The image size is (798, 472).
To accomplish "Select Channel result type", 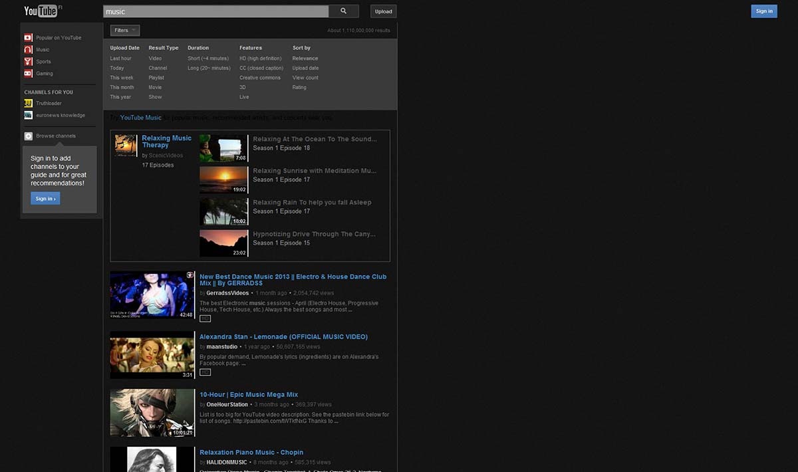I will click(158, 68).
